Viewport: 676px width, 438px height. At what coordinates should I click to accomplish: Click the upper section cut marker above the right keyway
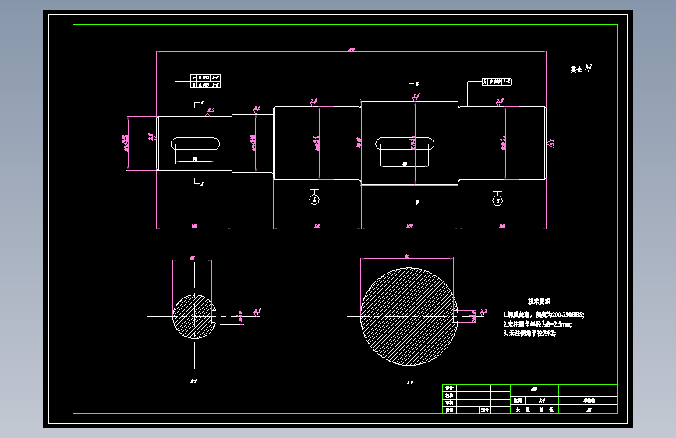click(413, 85)
